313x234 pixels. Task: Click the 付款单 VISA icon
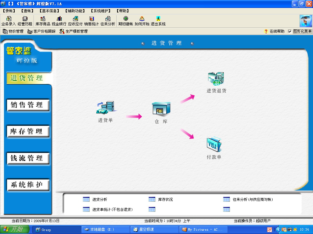(214, 145)
